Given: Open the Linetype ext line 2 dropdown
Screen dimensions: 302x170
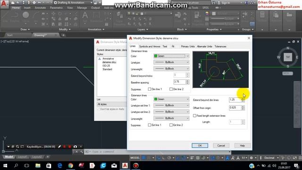Looking at the screenshot, I should point(171,112).
